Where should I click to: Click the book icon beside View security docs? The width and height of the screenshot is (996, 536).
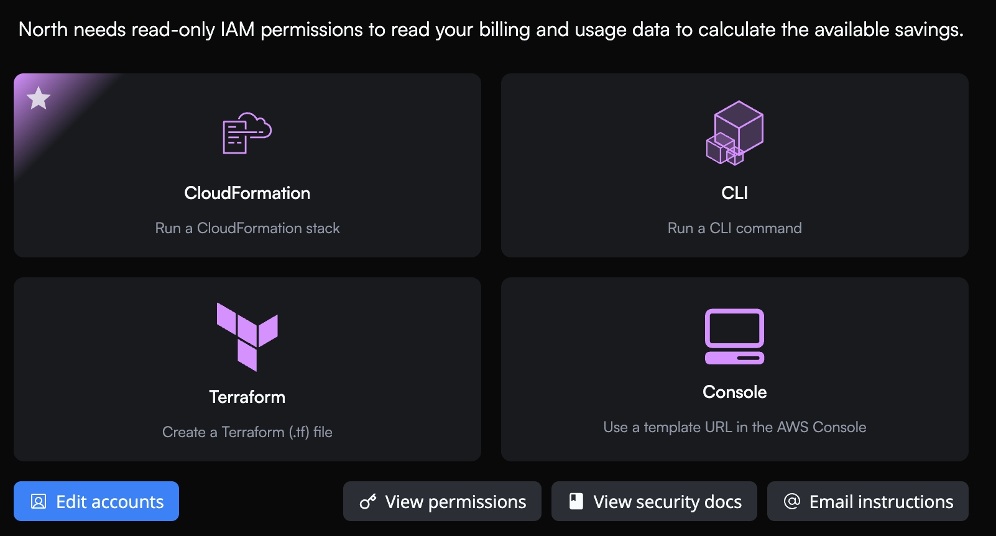pos(576,502)
